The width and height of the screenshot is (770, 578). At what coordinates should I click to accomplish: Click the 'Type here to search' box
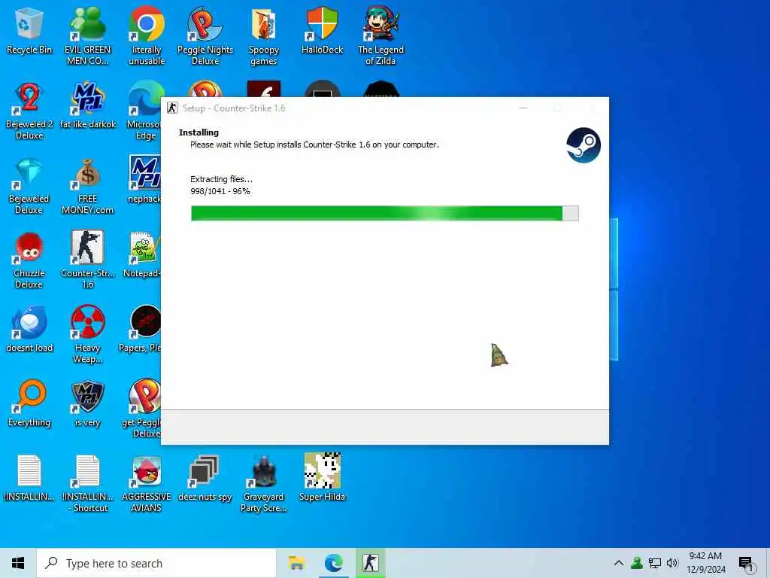pos(156,563)
